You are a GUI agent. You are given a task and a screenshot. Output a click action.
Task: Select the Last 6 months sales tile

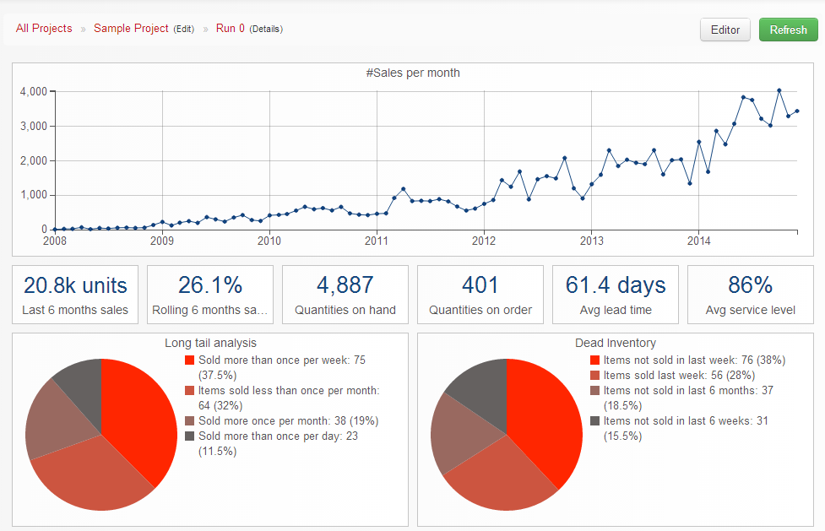click(75, 295)
